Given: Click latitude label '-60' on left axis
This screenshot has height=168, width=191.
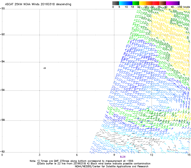Looking at the screenshot, I should coord(2,151).
